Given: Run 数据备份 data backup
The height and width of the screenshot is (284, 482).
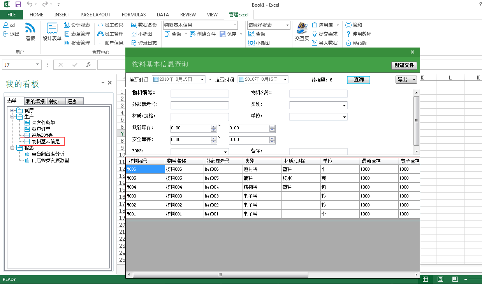Looking at the screenshot, I should pos(144,25).
